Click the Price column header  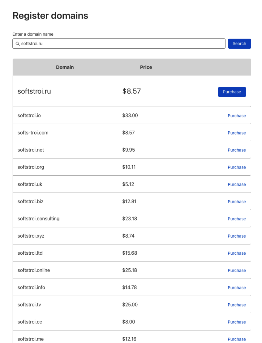[146, 67]
